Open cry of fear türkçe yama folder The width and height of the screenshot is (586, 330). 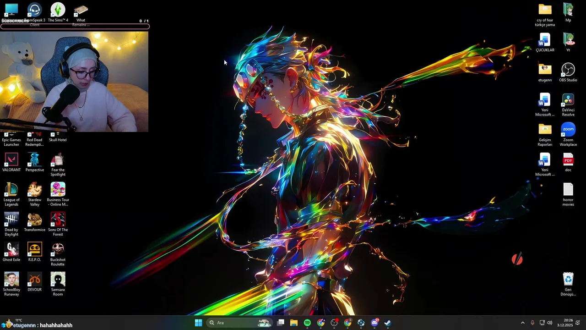point(545,10)
